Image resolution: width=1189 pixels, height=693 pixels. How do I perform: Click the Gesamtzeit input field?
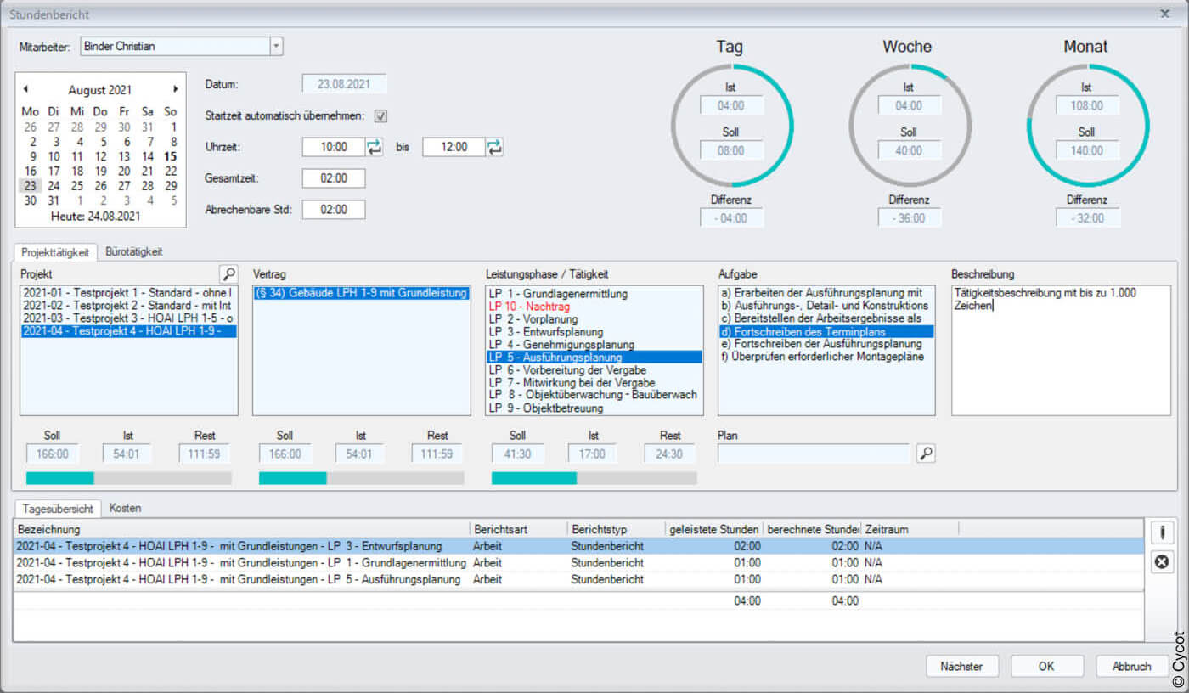tap(333, 178)
